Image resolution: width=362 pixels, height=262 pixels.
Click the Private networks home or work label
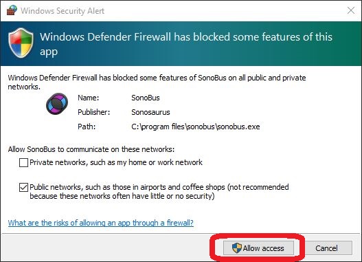click(x=116, y=162)
